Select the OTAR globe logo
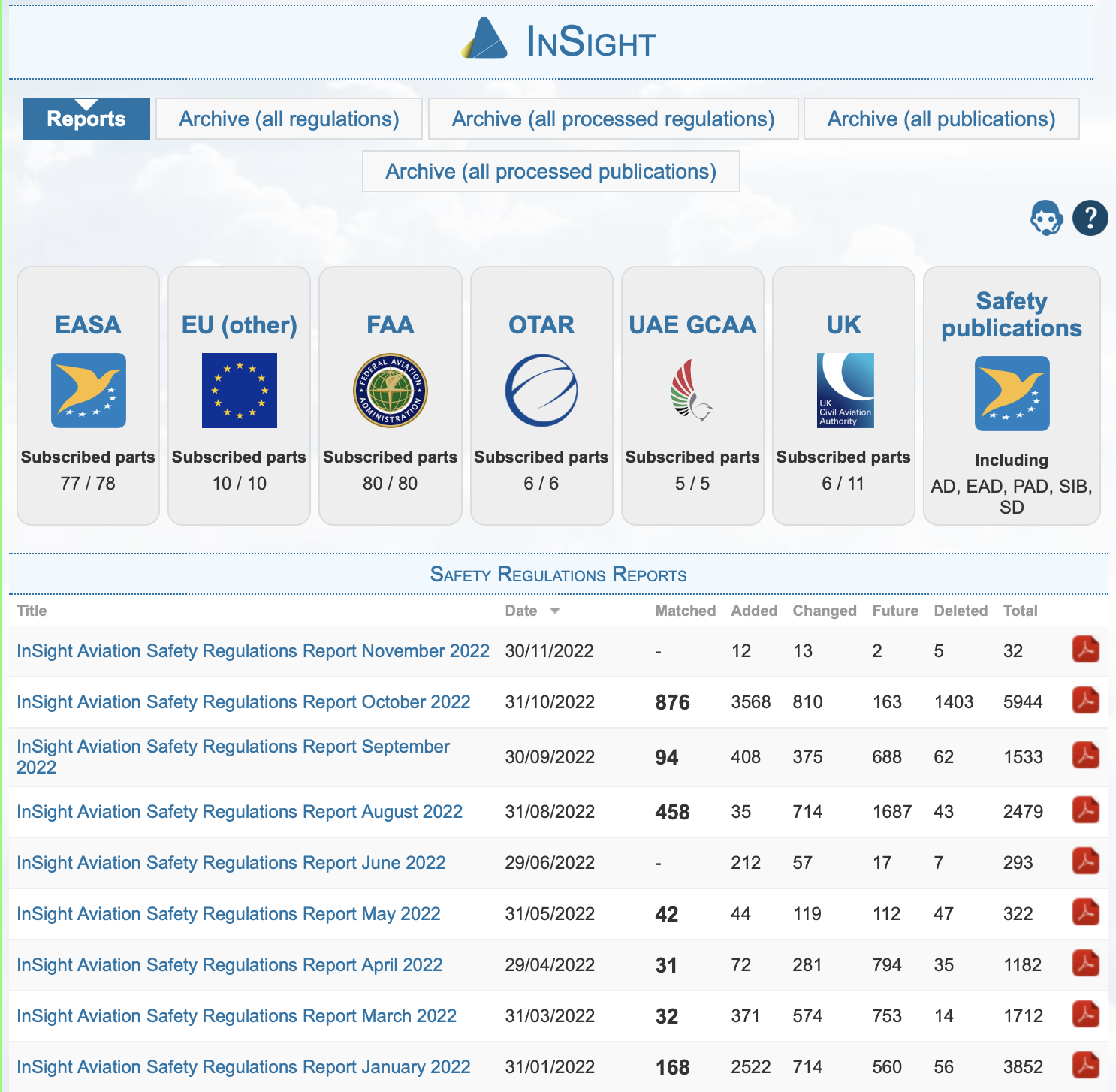This screenshot has height=1092, width=1116. pos(541,391)
